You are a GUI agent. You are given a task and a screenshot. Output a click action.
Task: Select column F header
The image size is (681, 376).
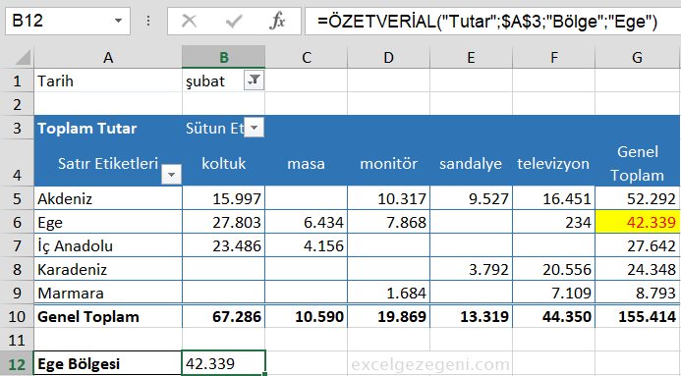point(554,57)
